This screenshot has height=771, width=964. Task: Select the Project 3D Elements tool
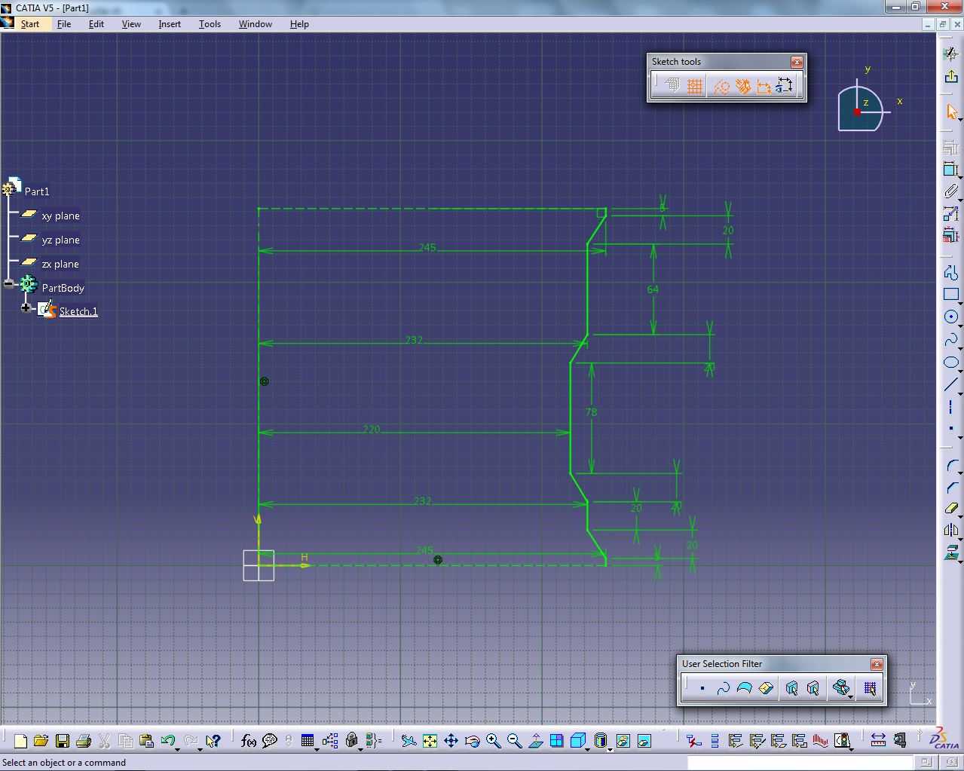(x=951, y=552)
